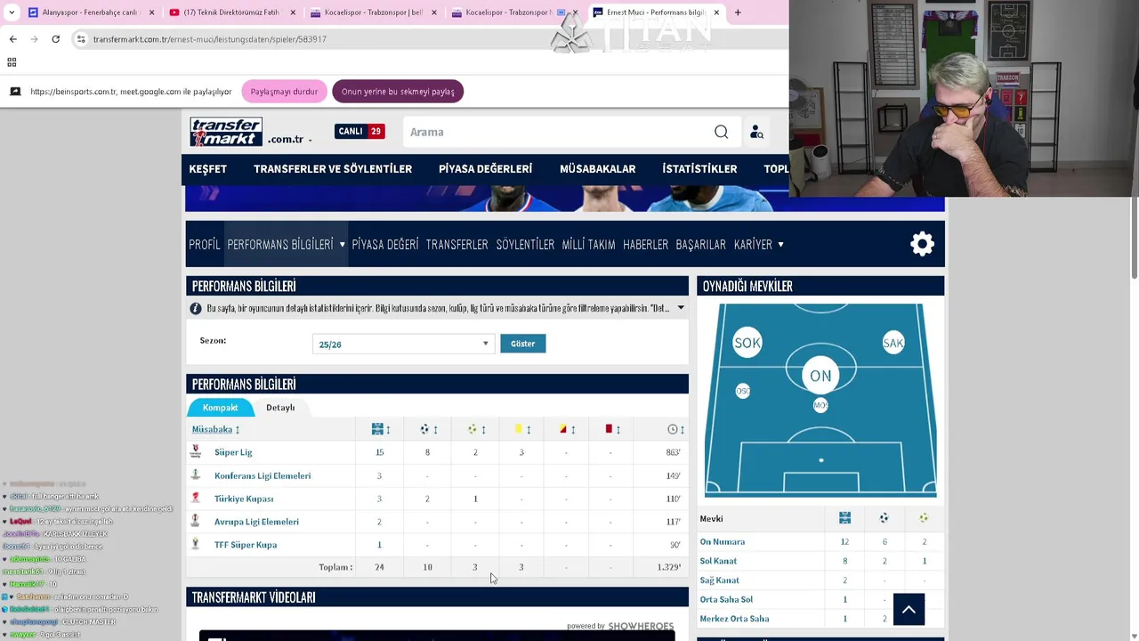
Task: Click the Göster button
Action: [522, 344]
